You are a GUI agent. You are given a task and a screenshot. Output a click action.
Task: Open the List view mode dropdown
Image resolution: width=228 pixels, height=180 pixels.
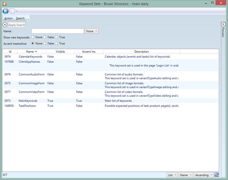click(172, 175)
